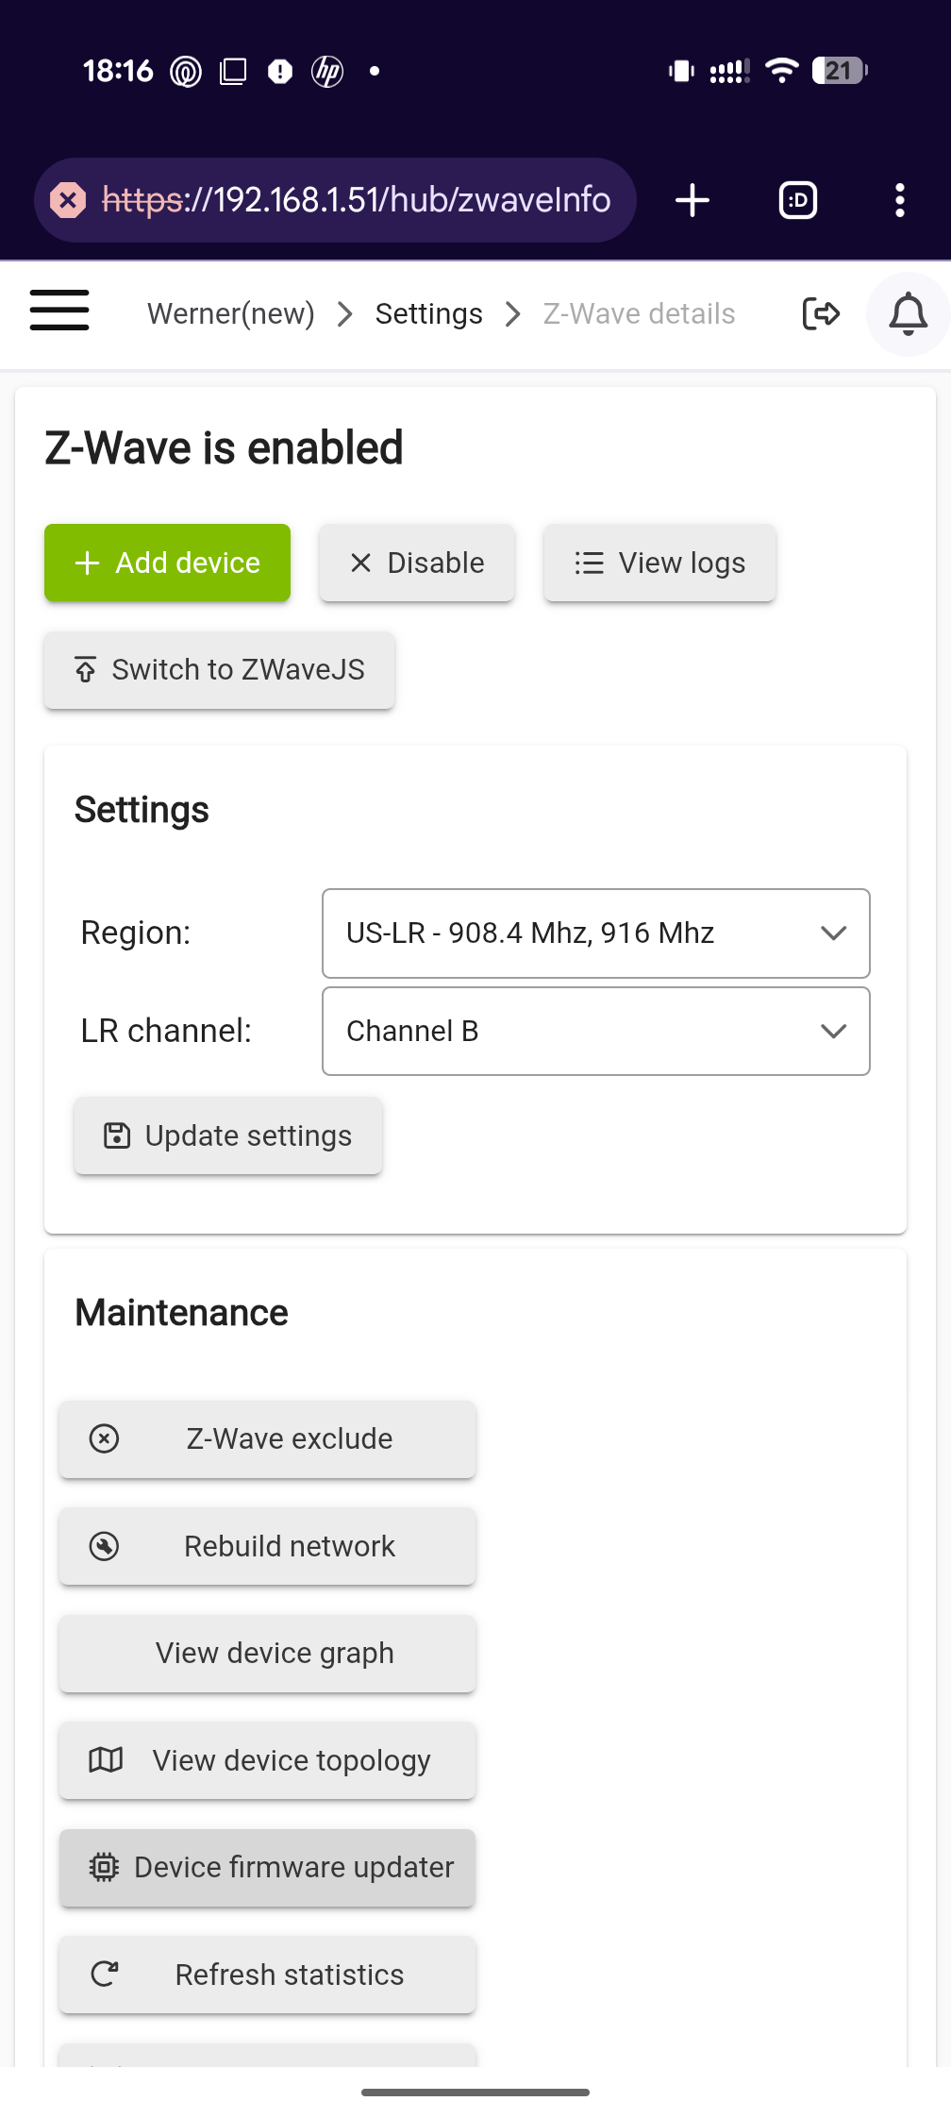The width and height of the screenshot is (951, 2118).
Task: Open View logs
Action: (659, 563)
